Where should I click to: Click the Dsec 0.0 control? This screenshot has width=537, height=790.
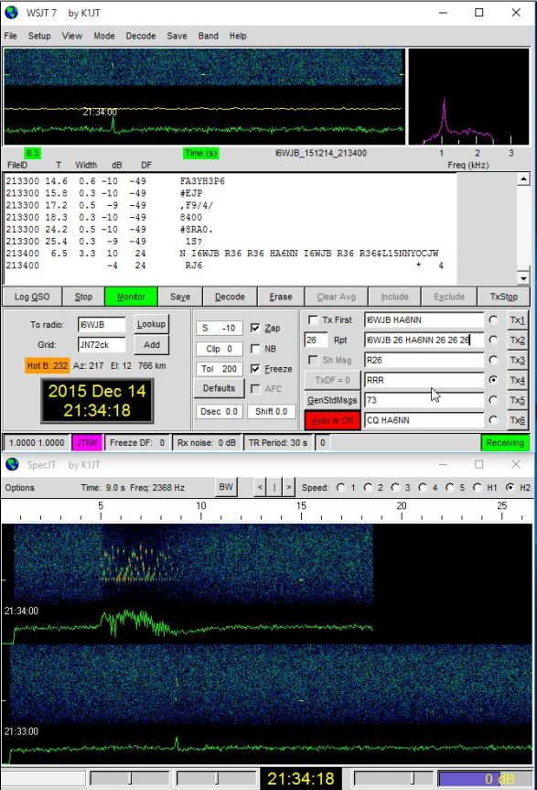coord(219,411)
